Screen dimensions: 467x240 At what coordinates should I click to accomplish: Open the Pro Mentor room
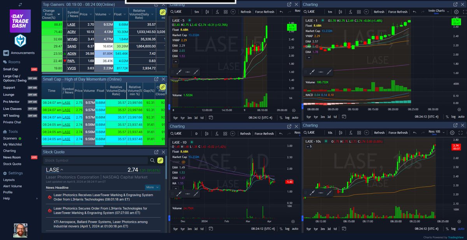11,102
